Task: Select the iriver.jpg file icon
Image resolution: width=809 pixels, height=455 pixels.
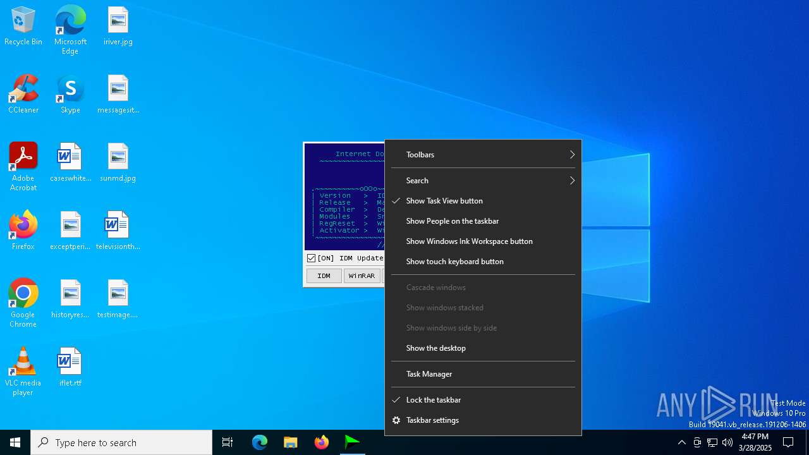Action: click(118, 27)
